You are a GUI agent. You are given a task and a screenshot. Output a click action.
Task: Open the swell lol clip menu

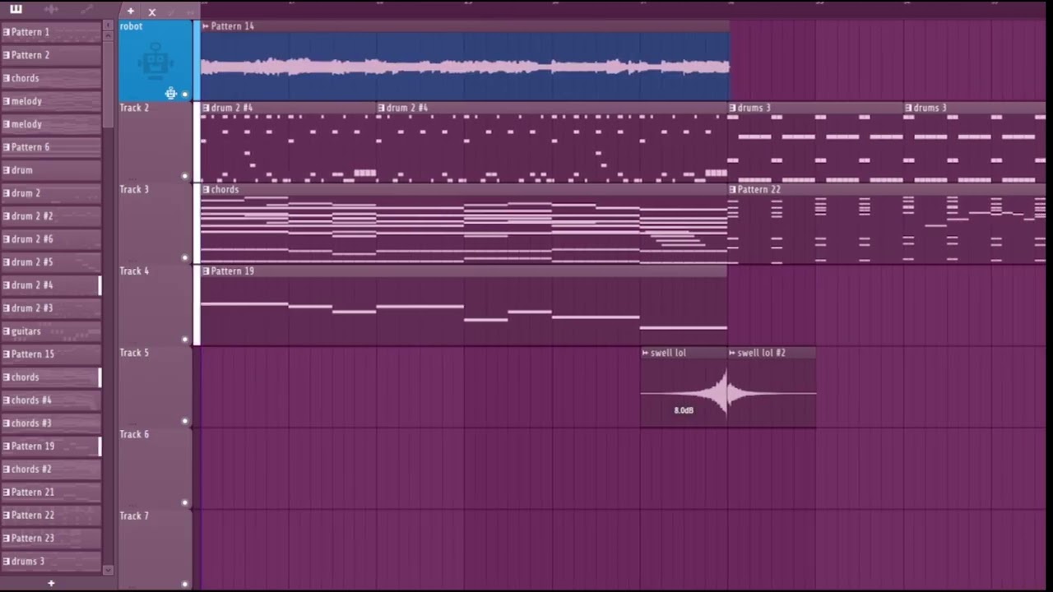[646, 353]
